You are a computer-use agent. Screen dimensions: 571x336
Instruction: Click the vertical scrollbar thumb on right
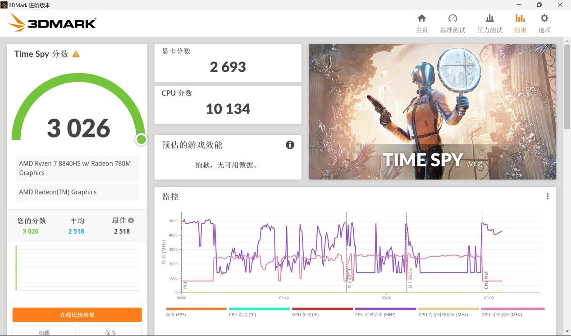coord(567,87)
